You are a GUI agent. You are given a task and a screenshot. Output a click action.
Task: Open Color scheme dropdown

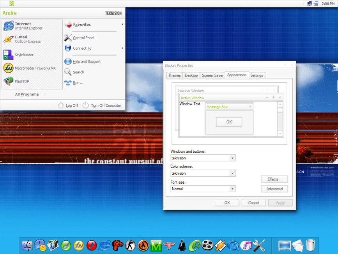pos(232,173)
